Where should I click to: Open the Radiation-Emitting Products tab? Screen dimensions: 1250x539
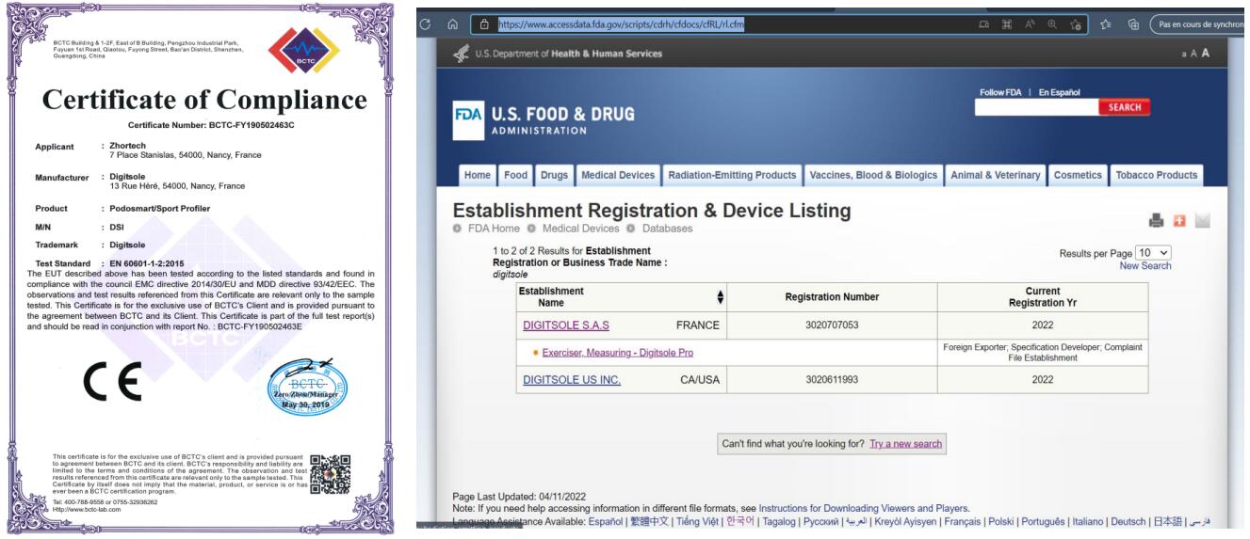pyautogui.click(x=731, y=175)
